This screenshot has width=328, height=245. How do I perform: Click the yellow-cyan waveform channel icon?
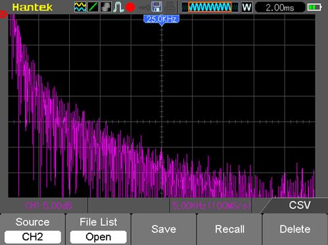(x=80, y=7)
